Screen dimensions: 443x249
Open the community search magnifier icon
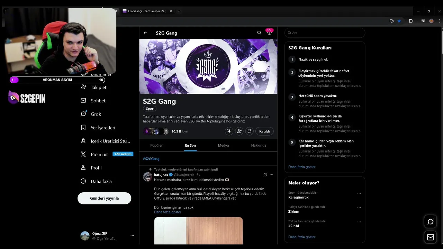259,33
